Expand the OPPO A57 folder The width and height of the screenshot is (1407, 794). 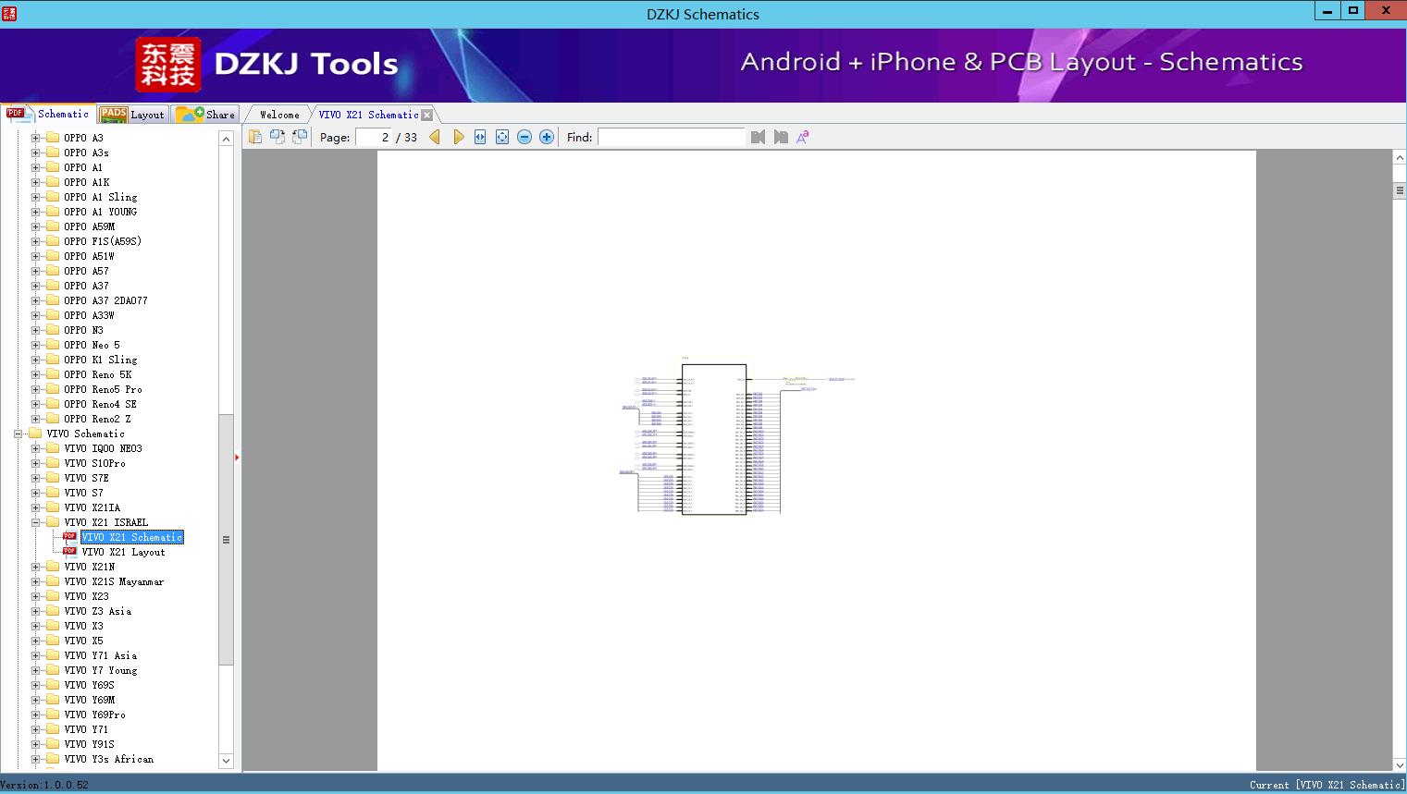(x=36, y=271)
